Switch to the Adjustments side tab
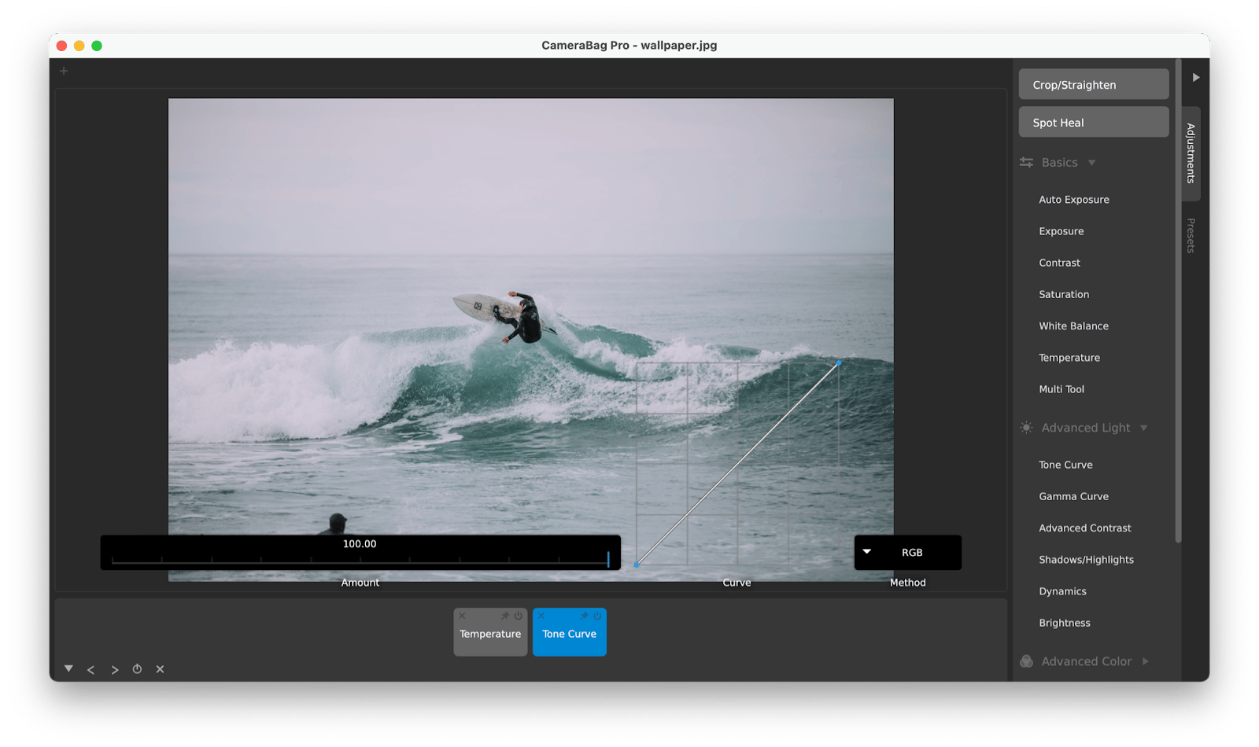Viewport: 1259px width, 747px height. (x=1191, y=153)
